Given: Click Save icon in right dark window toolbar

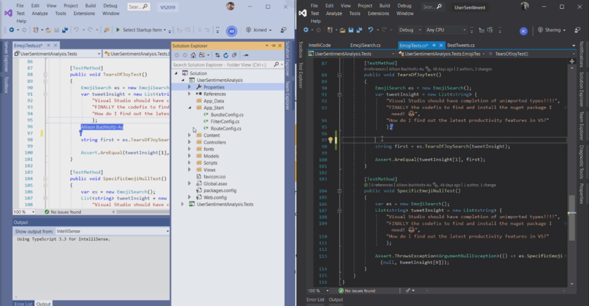Looking at the screenshot, I should point(351,30).
